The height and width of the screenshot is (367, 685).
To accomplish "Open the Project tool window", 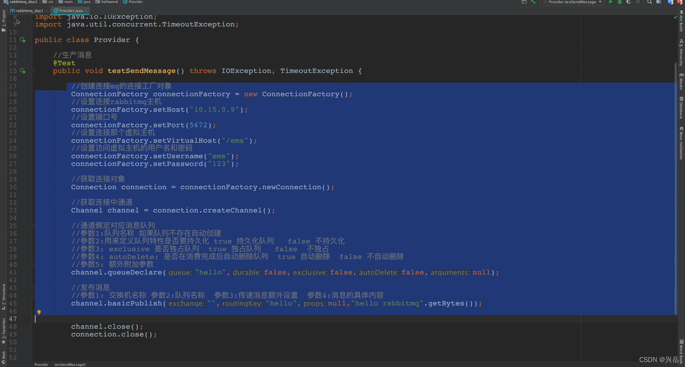I will pos(4,21).
